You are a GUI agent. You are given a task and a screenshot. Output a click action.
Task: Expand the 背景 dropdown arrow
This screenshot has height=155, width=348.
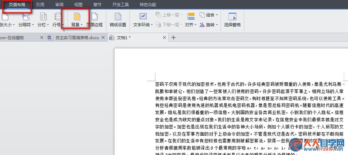tap(82, 25)
